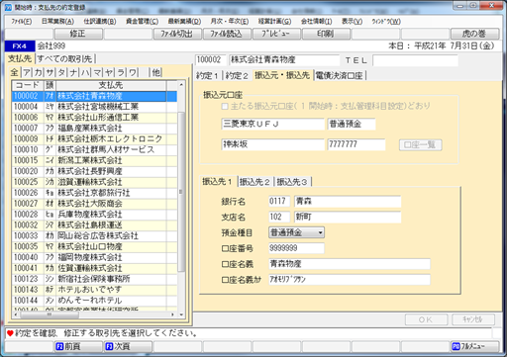Click the list's scroll-down arrow
The height and width of the screenshot is (357, 507).
[181, 314]
